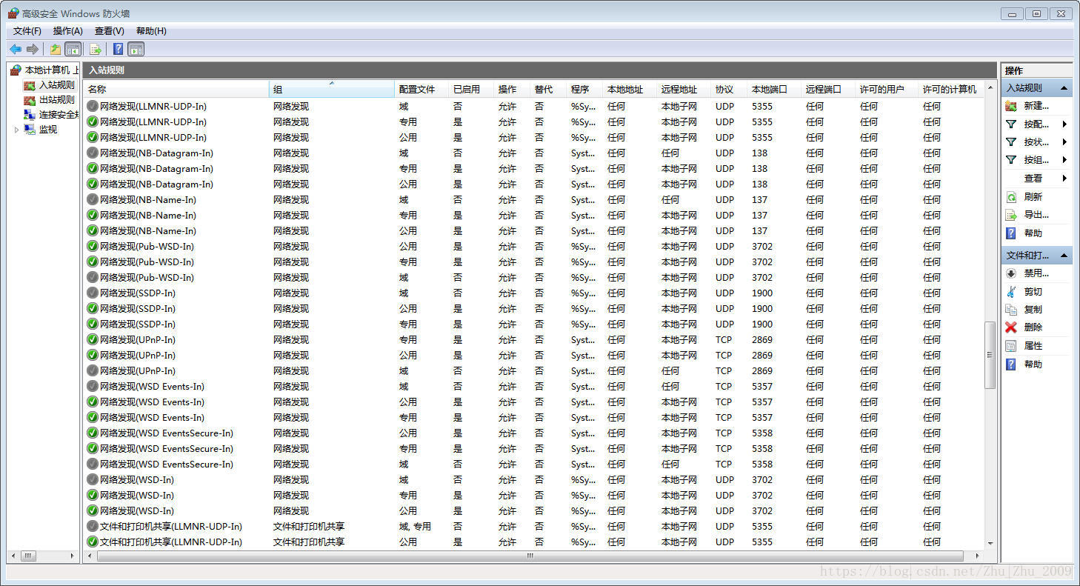The height and width of the screenshot is (586, 1080).
Task: Open the 按状态筛选 submenu arrow
Action: (x=1064, y=142)
